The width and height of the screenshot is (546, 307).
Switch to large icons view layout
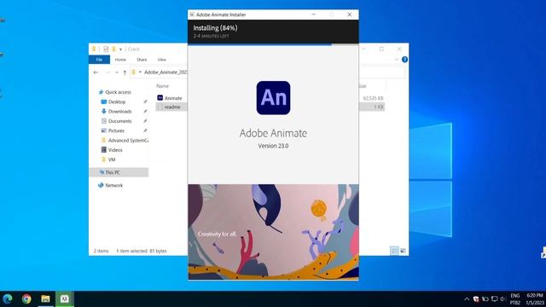403,251
